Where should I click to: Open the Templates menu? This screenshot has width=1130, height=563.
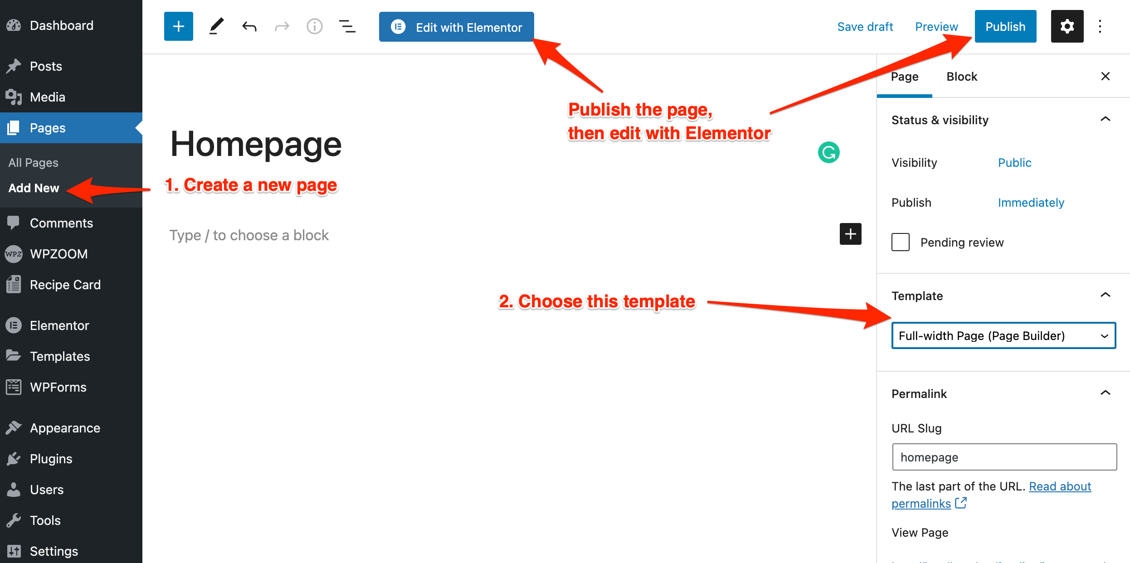point(71,356)
